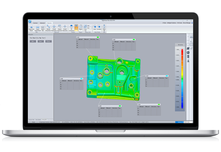Screen dimensions: 221x152
Task: Toggle Curvature select mode
Action: pos(99,26)
